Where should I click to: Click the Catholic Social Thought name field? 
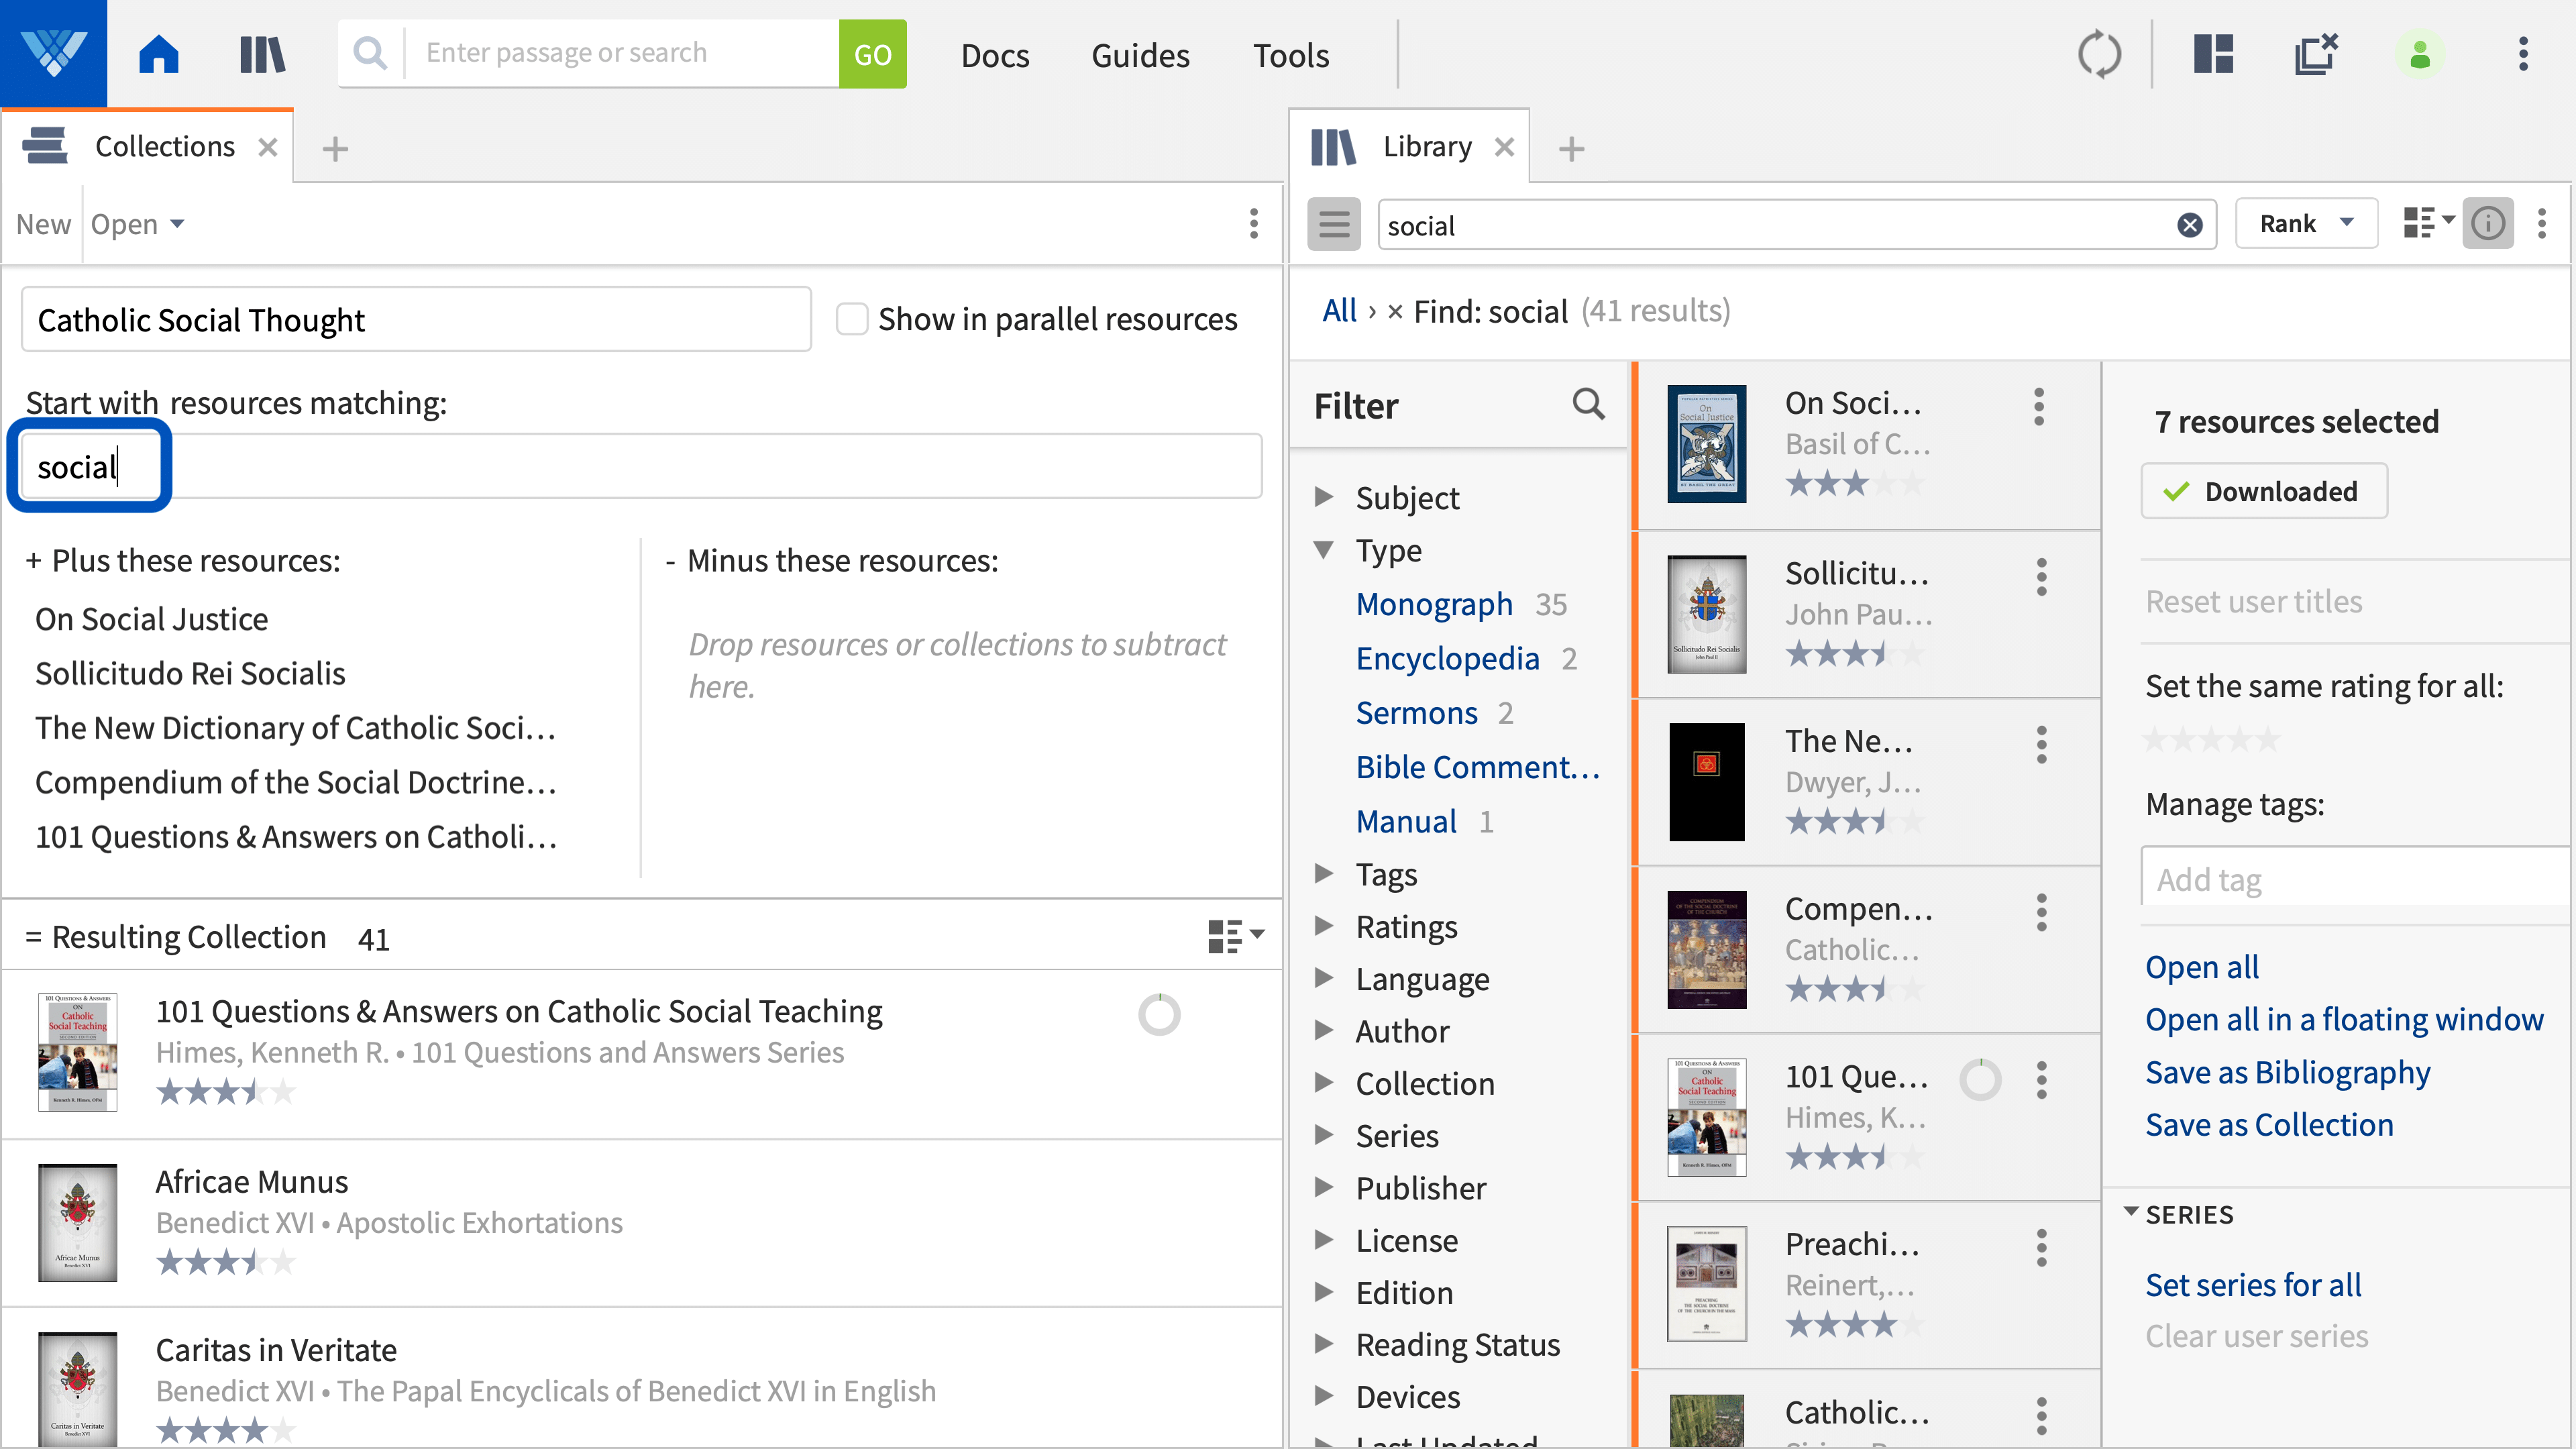[416, 319]
